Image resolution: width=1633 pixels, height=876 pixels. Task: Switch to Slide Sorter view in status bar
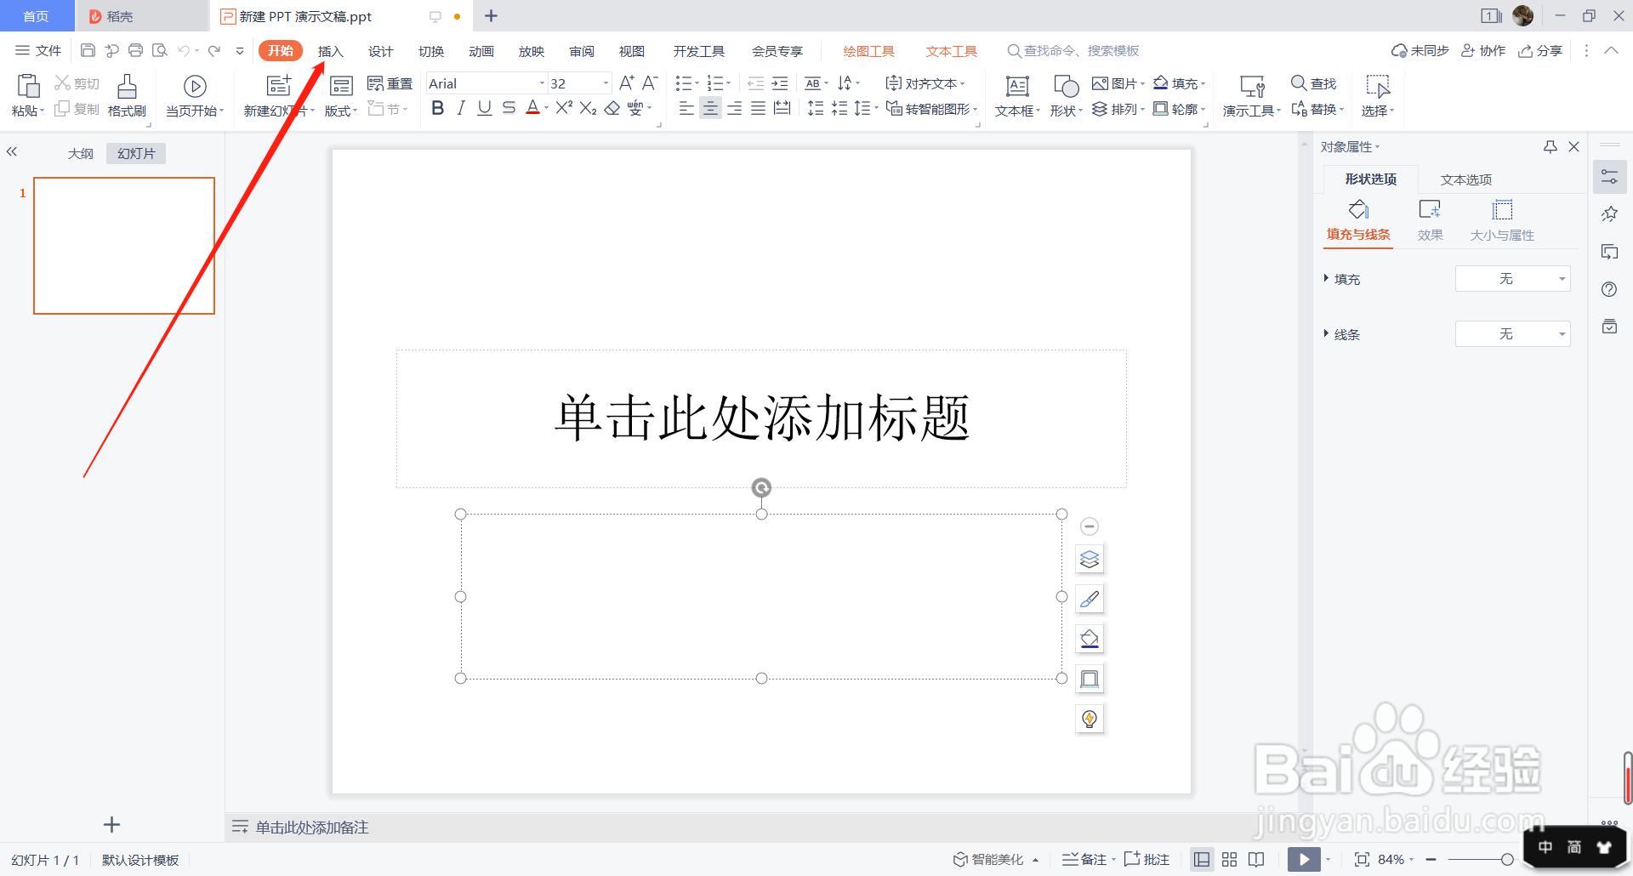[1229, 859]
